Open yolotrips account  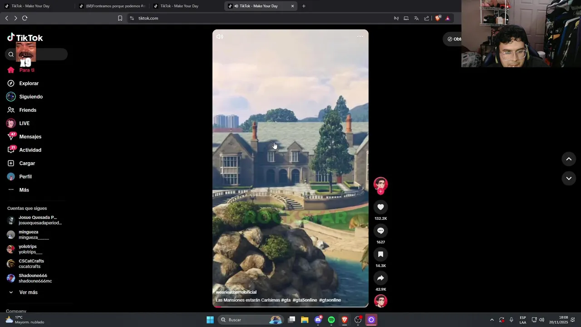[25, 249]
